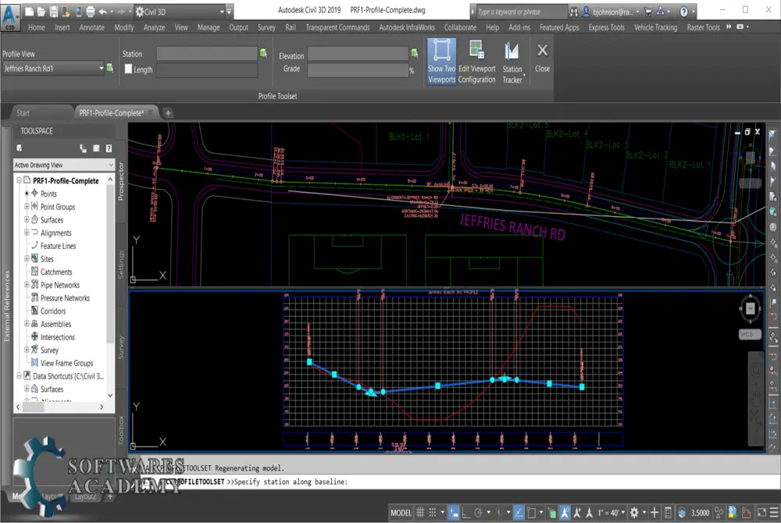
Task: Switch to the Vehicle Tracking tab
Action: point(655,27)
